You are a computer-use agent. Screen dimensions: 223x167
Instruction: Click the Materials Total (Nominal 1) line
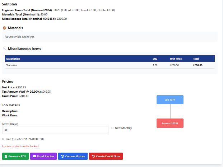point(25,14)
